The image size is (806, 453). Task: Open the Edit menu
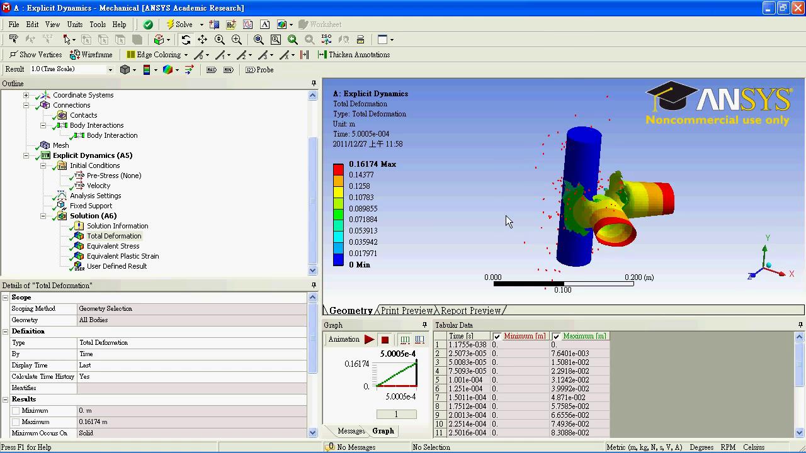point(32,25)
